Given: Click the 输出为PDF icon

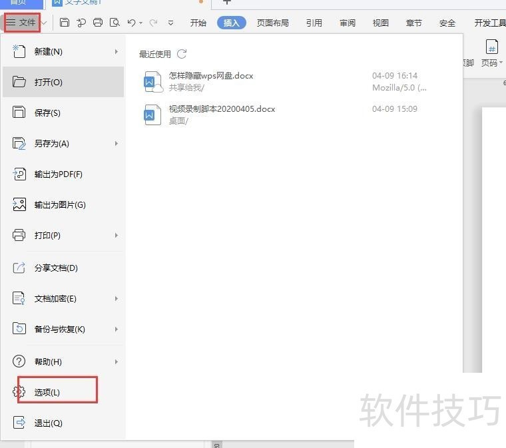Looking at the screenshot, I should pyautogui.click(x=19, y=174).
